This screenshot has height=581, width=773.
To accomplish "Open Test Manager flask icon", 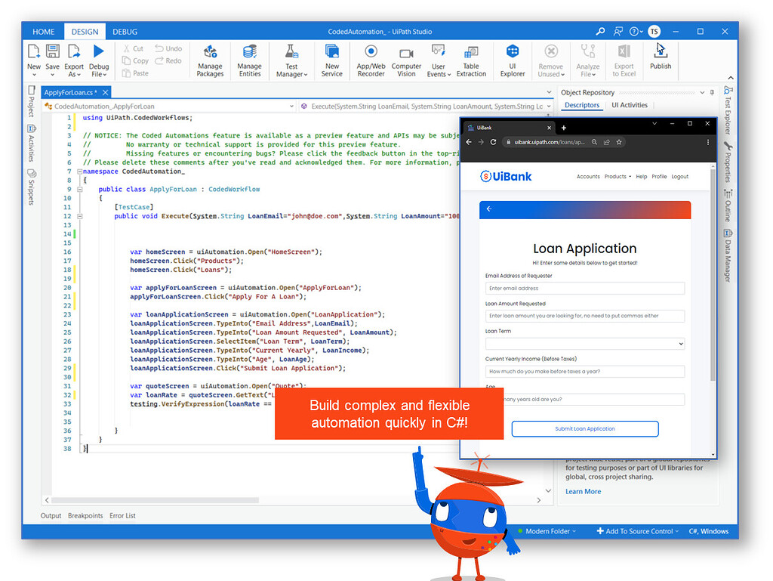I will coord(291,51).
